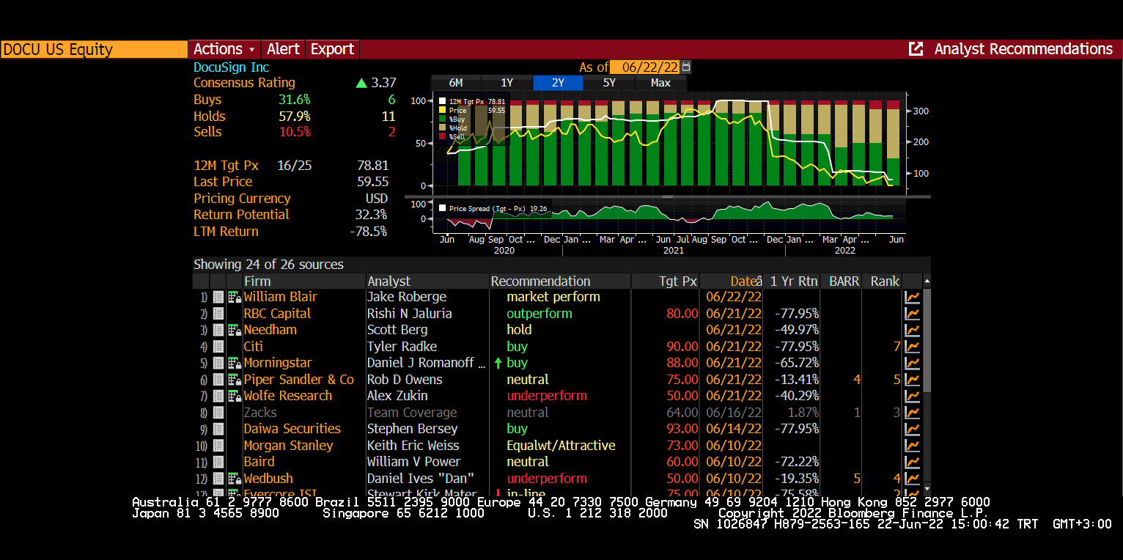Open the document icon for Daiwa Securities

click(x=218, y=429)
